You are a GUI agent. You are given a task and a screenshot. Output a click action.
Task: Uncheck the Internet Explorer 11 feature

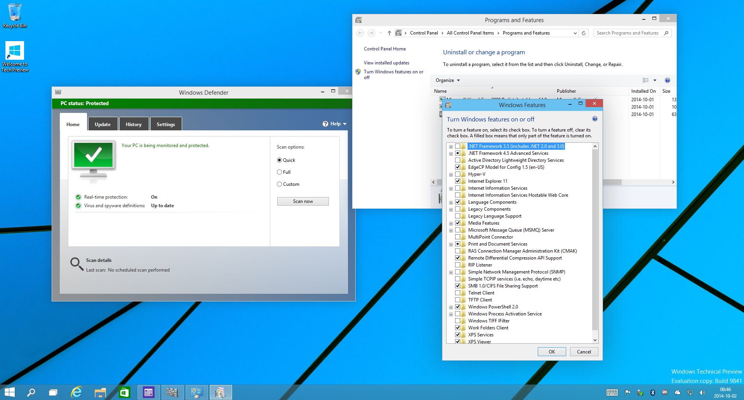(x=457, y=181)
